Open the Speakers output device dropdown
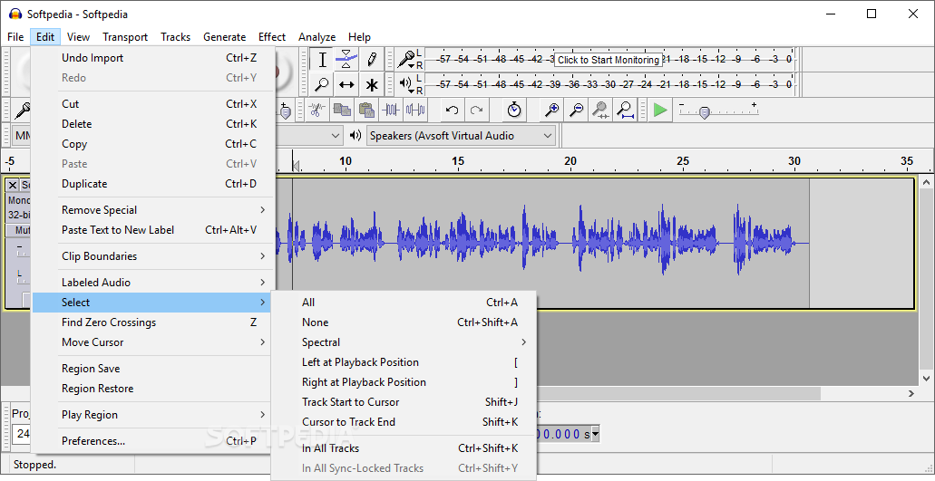Viewport: 935px width, 481px height. click(x=462, y=136)
